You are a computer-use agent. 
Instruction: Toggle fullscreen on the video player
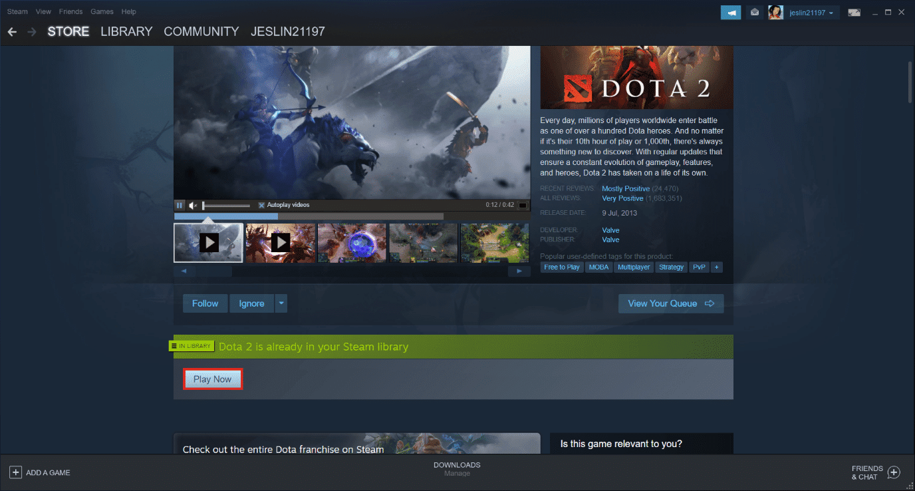[x=523, y=205]
